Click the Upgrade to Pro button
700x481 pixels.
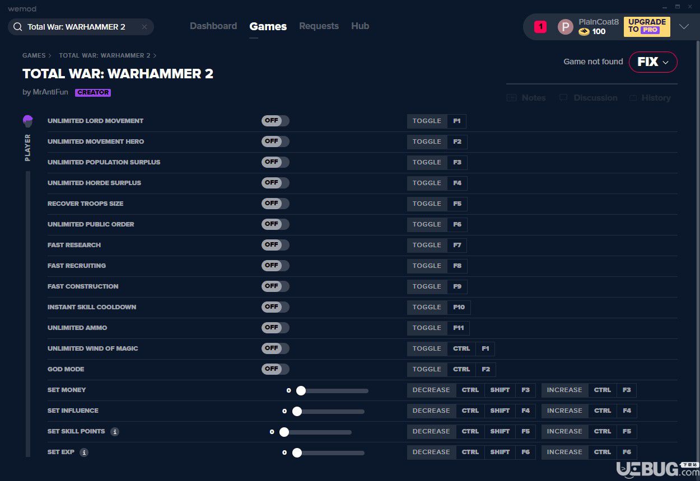[647, 26]
